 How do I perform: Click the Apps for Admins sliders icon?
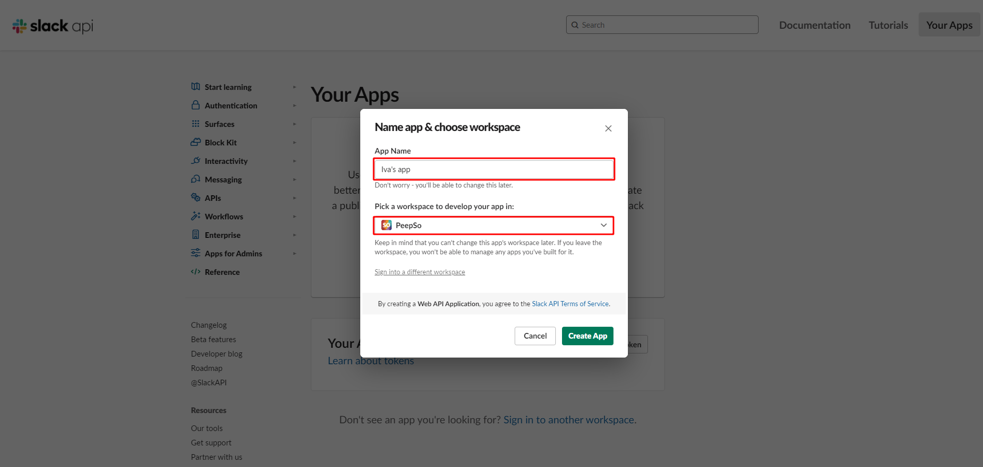coord(196,253)
